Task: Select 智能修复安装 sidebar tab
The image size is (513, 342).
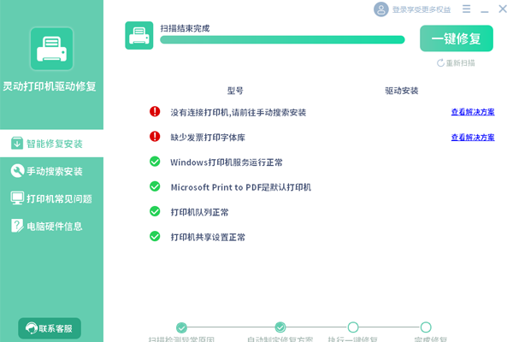Action: click(x=51, y=144)
